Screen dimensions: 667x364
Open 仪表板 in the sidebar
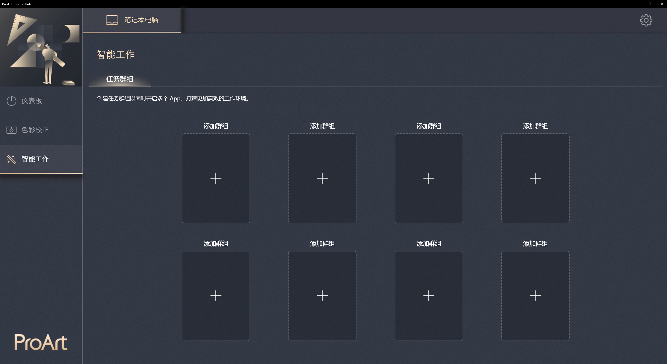pyautogui.click(x=41, y=101)
